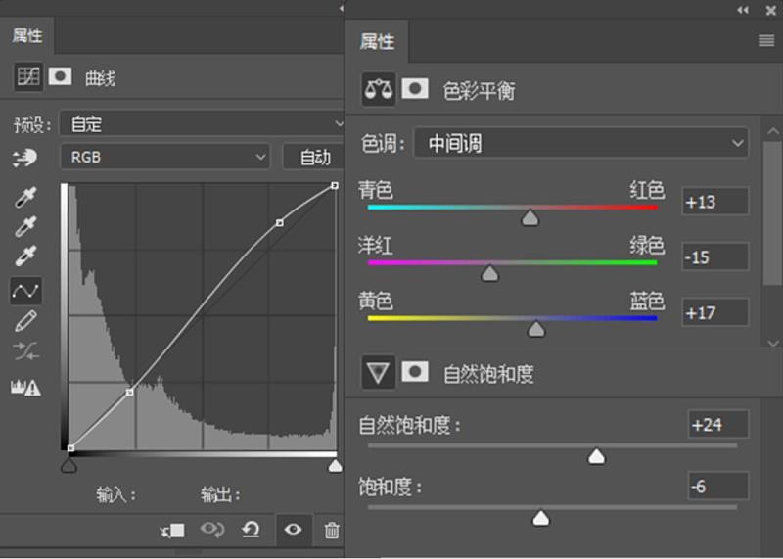Toggle Curves layer visibility eye icon
Viewport: 783px width, 559px height.
(x=293, y=529)
